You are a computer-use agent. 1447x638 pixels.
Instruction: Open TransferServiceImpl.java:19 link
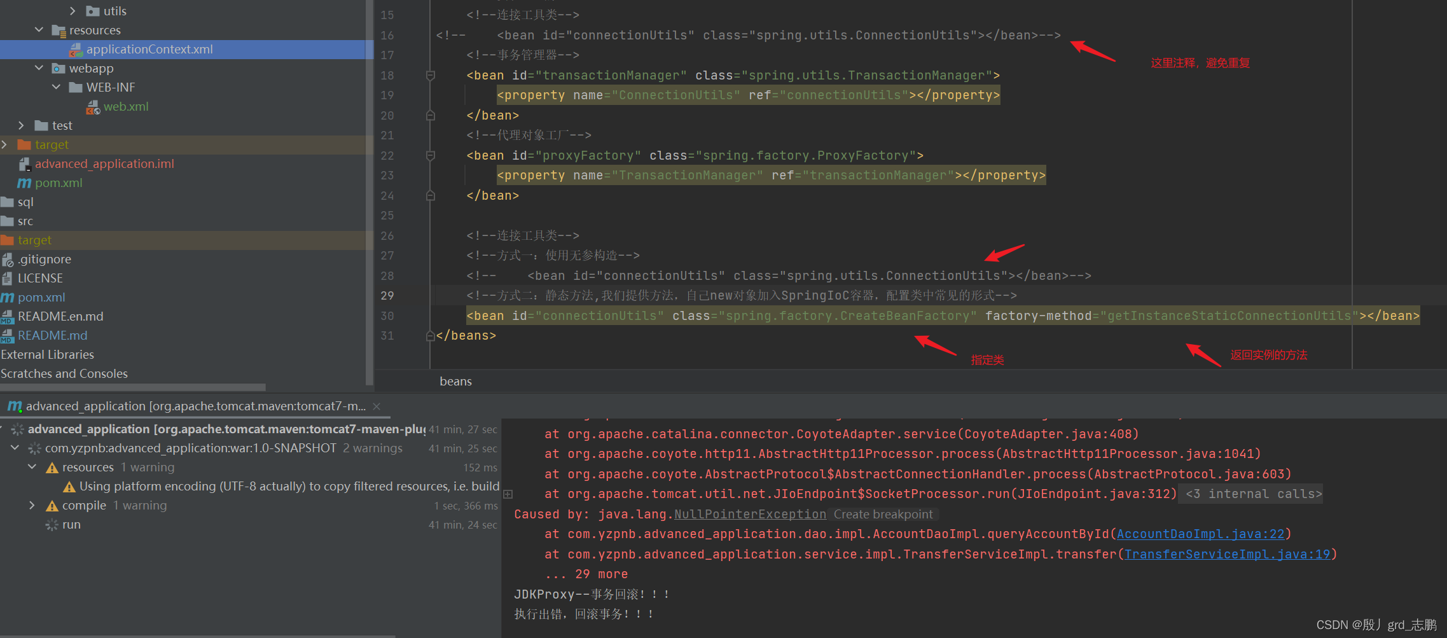(x=1228, y=554)
